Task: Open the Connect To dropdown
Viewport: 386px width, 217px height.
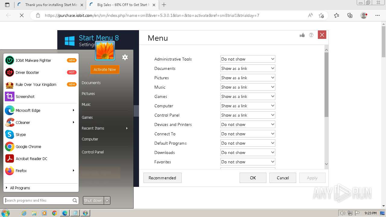Action: (248, 134)
